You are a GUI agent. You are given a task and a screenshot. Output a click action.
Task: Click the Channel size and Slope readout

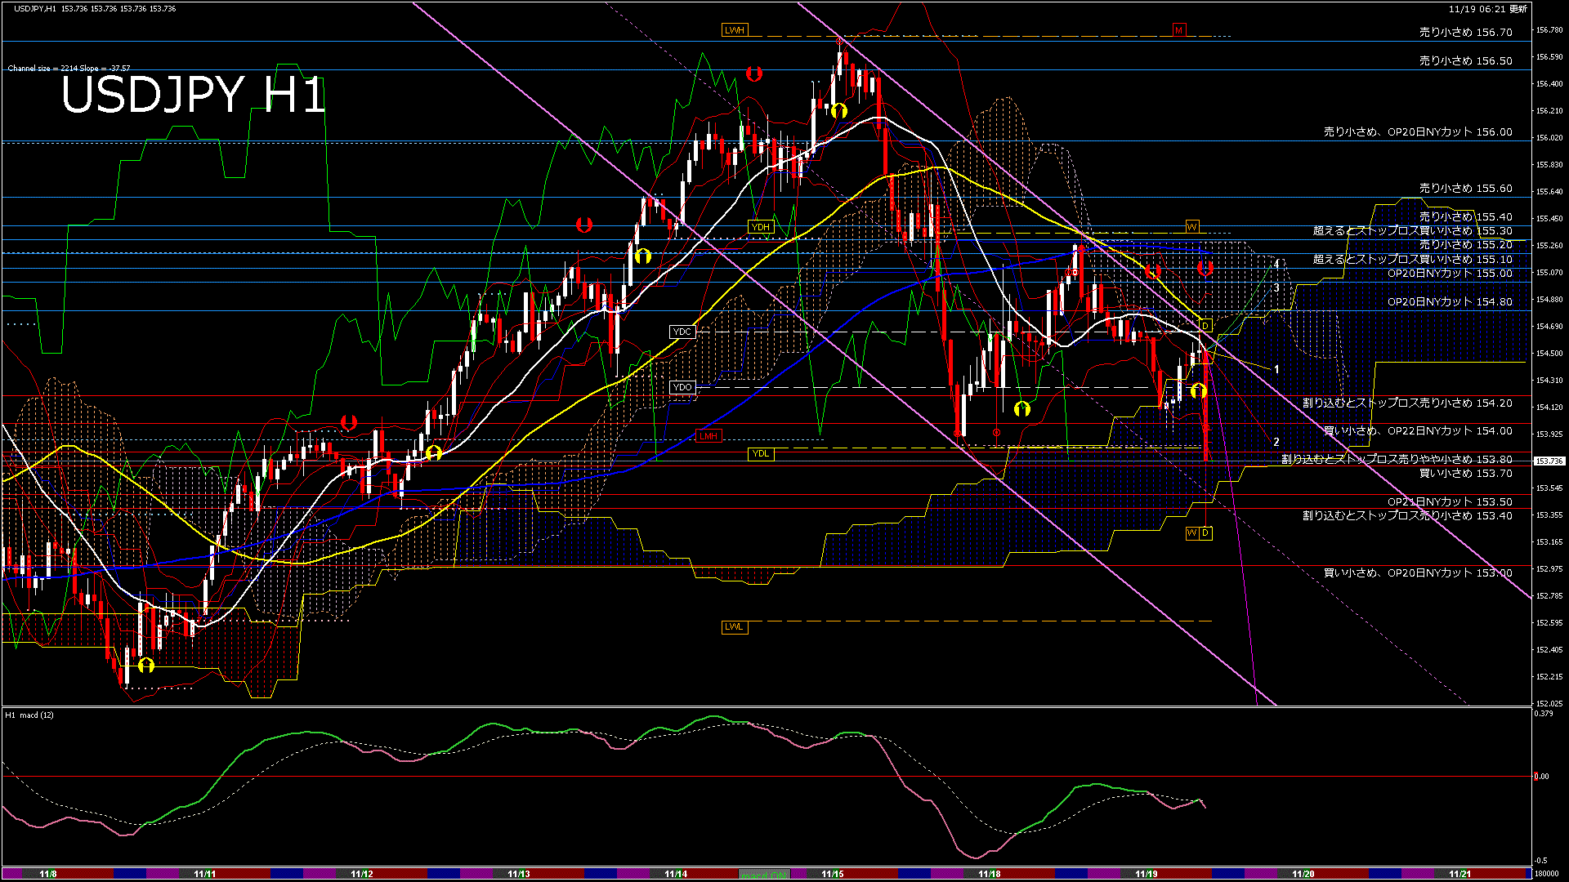(x=69, y=69)
